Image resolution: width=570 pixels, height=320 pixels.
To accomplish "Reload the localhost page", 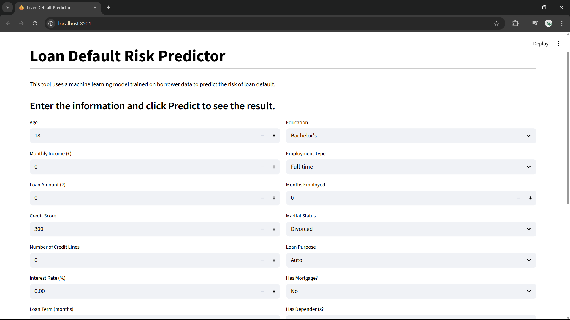I will coord(35,23).
